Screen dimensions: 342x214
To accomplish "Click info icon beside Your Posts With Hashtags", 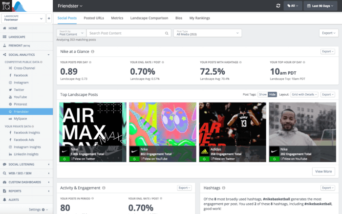I will [x=240, y=63].
